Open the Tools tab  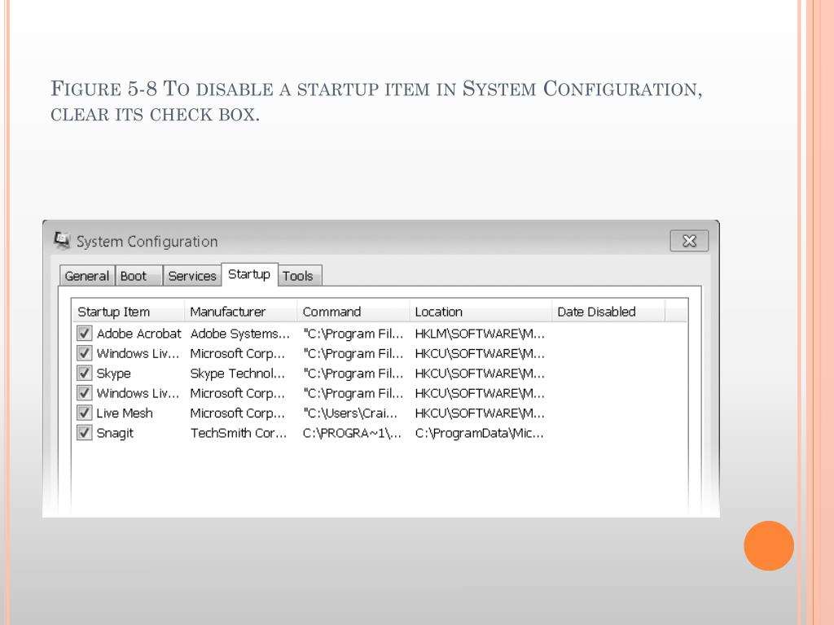tap(298, 276)
